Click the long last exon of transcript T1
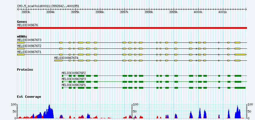 (x=240, y=55)
